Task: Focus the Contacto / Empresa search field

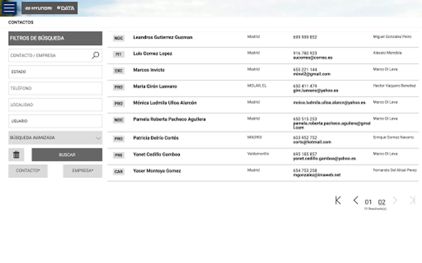Action: click(55, 55)
